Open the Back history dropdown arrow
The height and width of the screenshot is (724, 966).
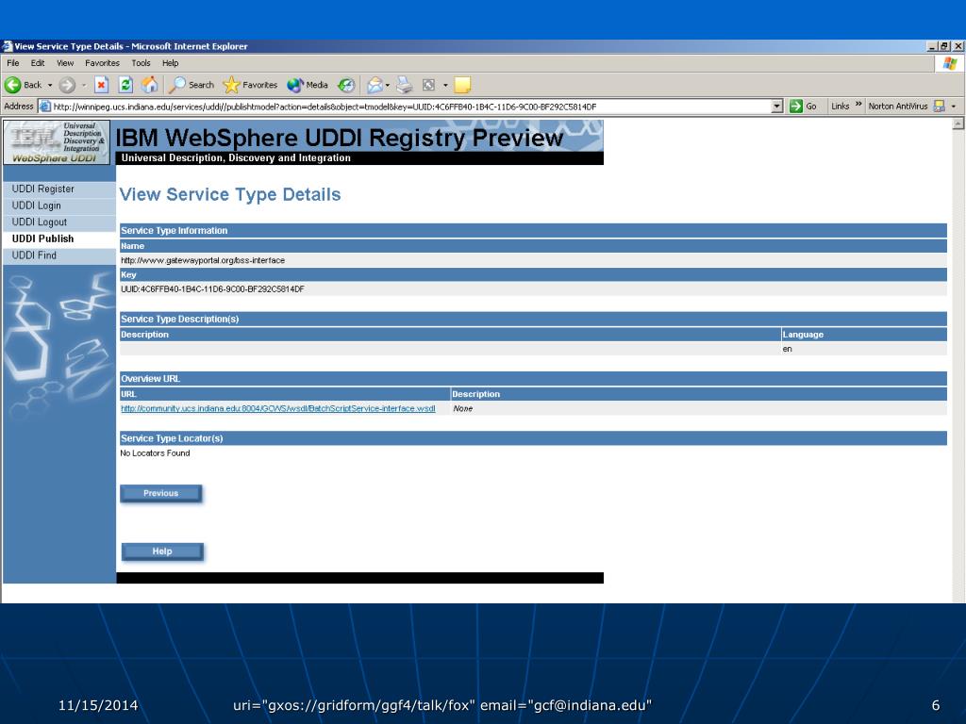pos(50,85)
